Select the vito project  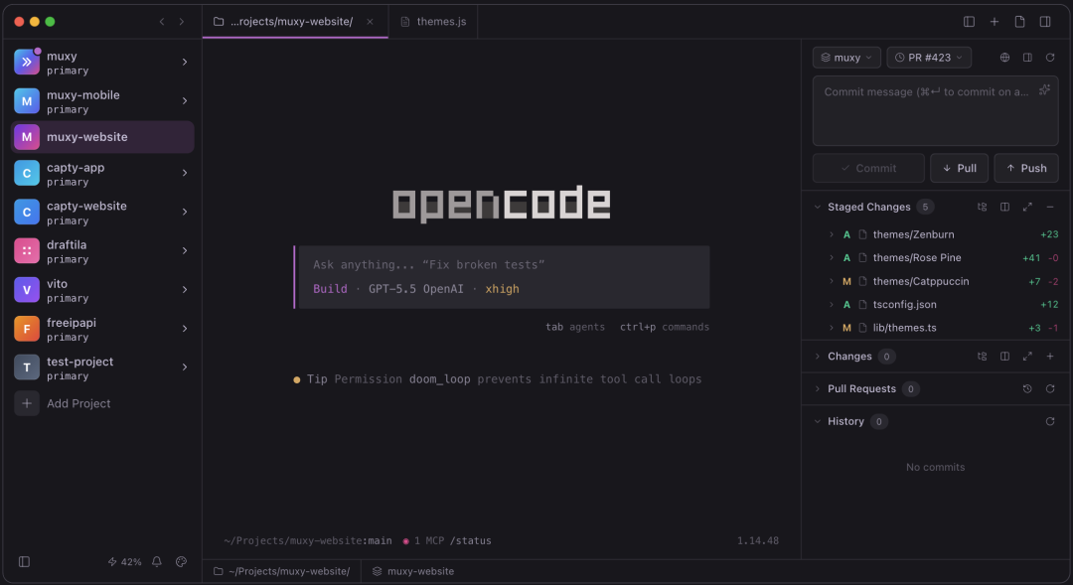(102, 290)
